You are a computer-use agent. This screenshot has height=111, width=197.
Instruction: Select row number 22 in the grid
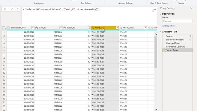(x=4, y=110)
